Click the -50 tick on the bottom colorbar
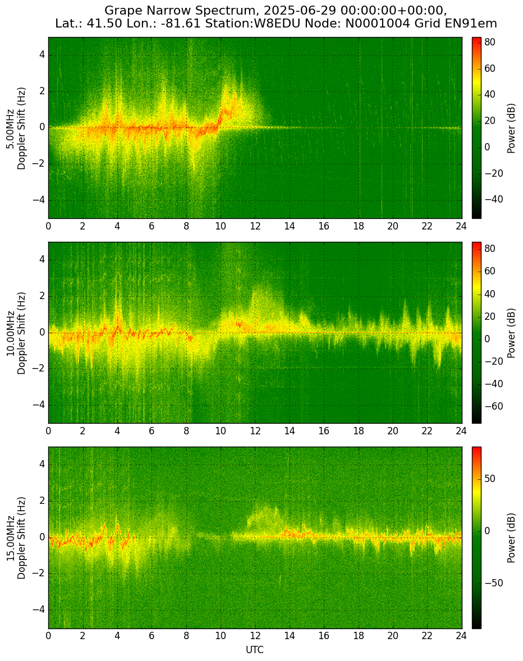The height and width of the screenshot is (661, 523). point(493,583)
